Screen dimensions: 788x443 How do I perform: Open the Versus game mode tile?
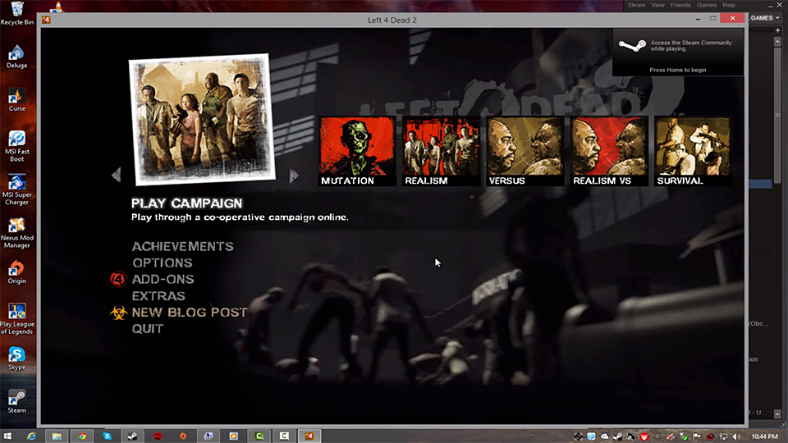pyautogui.click(x=525, y=152)
